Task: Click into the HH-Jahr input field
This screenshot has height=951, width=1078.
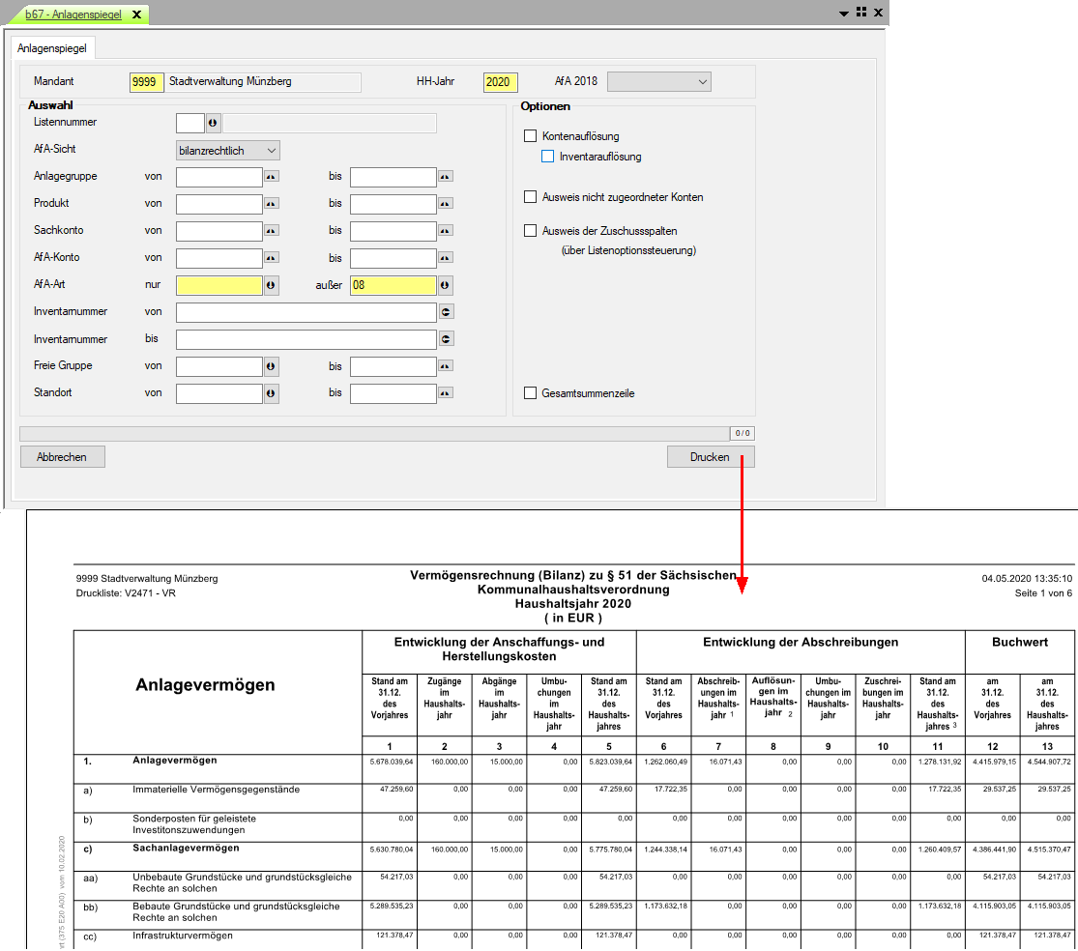Action: coord(499,82)
